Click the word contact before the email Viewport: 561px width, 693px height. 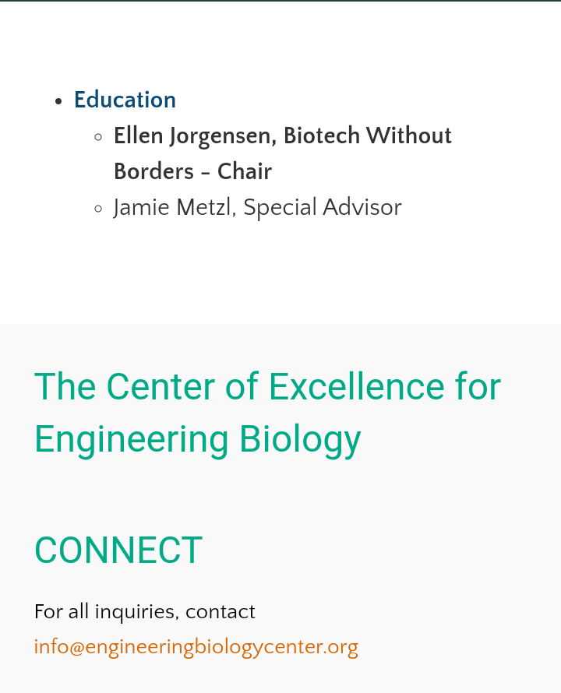(x=221, y=612)
